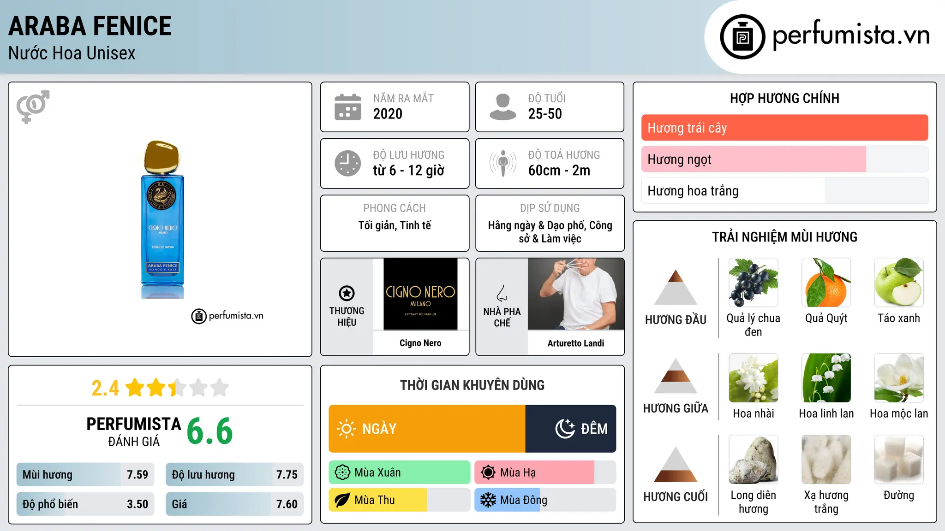Click the sillage value 60cm - 2m
Image resolution: width=945 pixels, height=531 pixels.
[x=559, y=171]
